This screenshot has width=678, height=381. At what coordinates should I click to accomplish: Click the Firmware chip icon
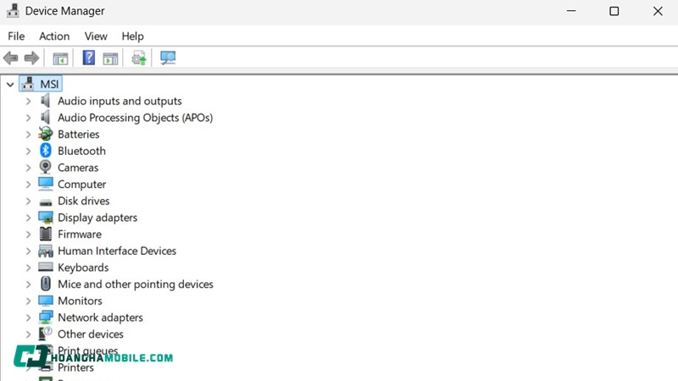46,234
